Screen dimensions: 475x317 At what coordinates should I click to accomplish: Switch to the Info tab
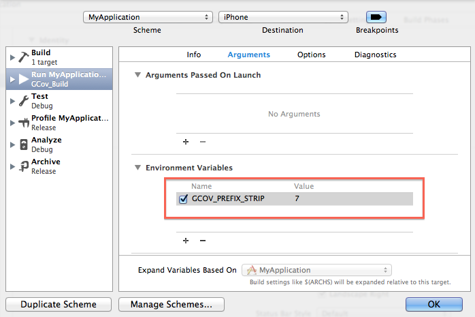[194, 55]
